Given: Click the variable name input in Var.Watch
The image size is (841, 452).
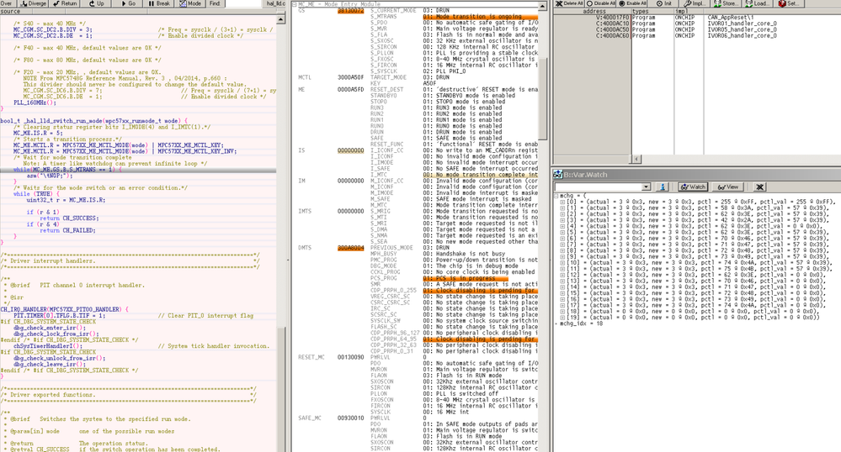Looking at the screenshot, I should click(598, 187).
